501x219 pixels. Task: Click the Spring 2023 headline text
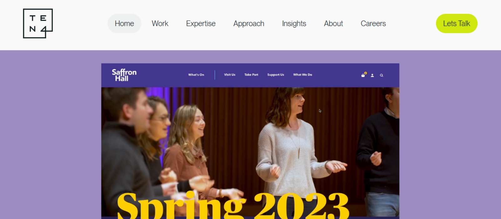click(233, 205)
